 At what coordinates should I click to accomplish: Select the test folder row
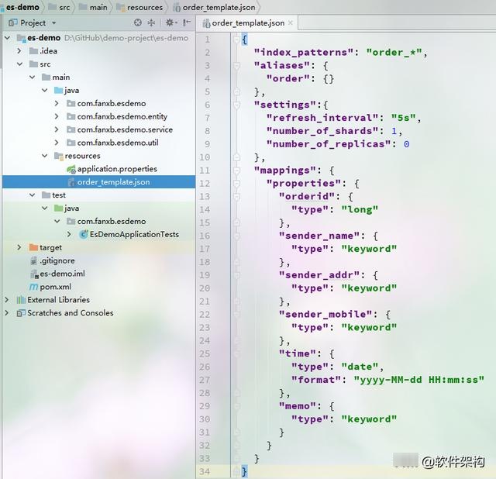pos(98,195)
